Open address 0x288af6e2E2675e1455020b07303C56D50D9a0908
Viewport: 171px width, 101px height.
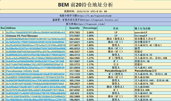36,48
